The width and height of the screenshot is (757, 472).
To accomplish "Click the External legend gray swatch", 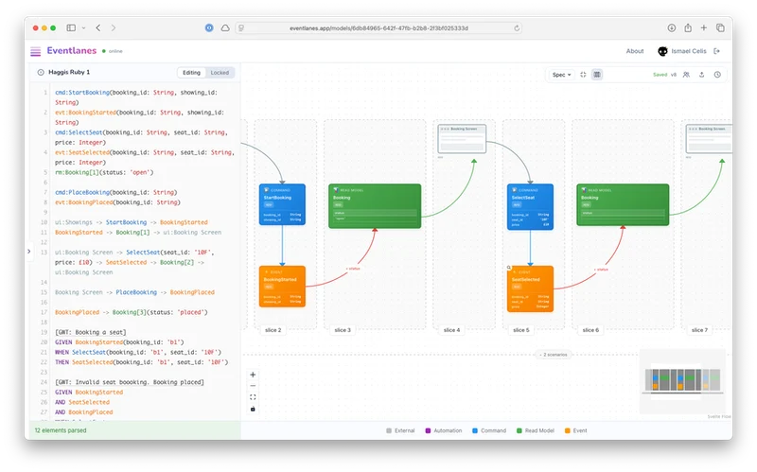I will point(389,431).
